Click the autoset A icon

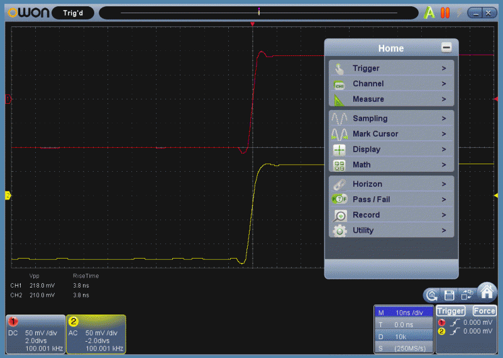click(x=429, y=13)
